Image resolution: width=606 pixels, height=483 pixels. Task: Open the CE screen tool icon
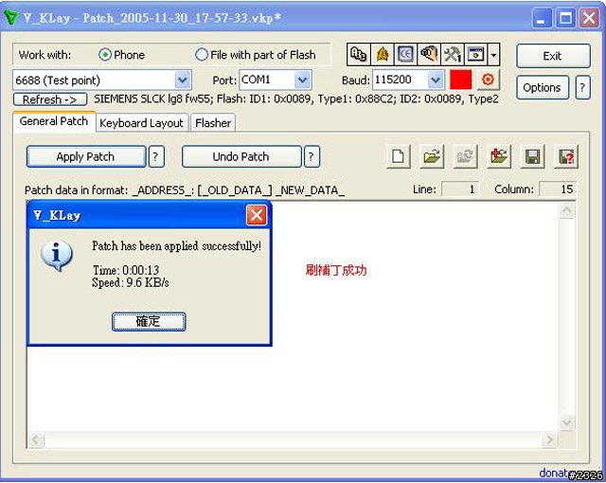click(x=405, y=55)
